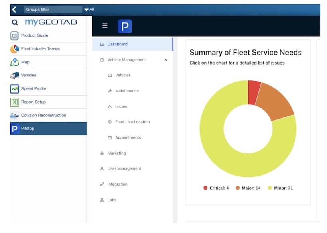
Task: Click the Appointments calendar icon
Action: (x=110, y=137)
